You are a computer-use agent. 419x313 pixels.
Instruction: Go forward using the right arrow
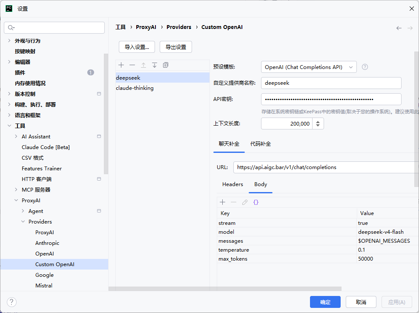[x=410, y=28]
